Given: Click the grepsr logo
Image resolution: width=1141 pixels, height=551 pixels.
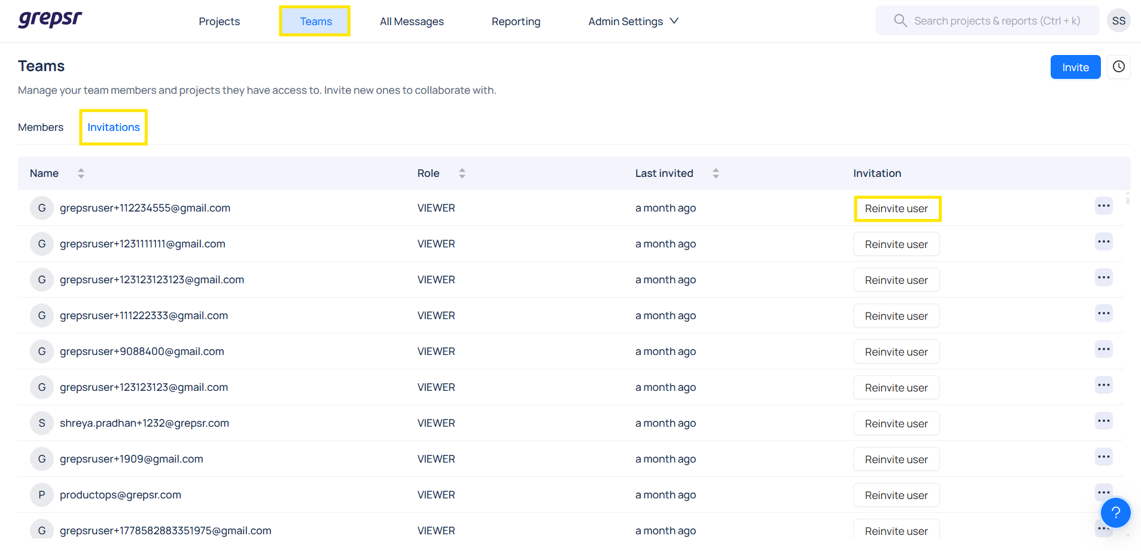Looking at the screenshot, I should [x=50, y=19].
